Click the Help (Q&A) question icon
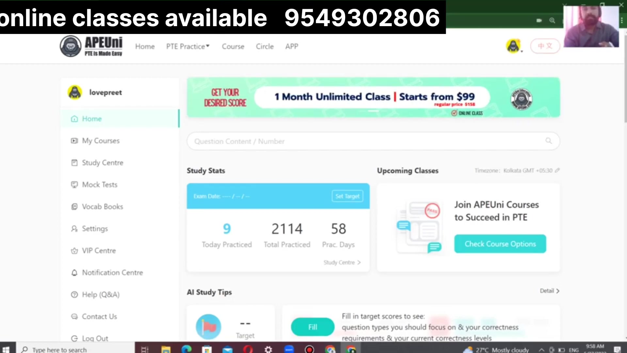The height and width of the screenshot is (353, 627). (74, 294)
